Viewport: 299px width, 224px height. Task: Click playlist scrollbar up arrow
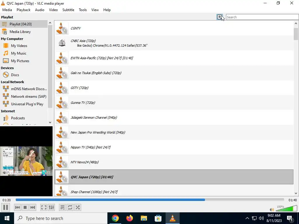coord(296,23)
